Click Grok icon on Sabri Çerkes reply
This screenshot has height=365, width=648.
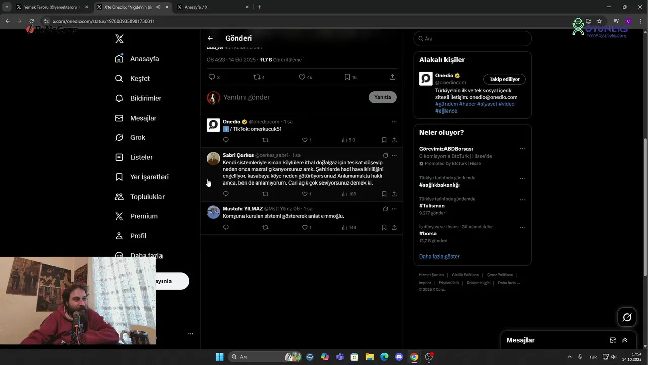(x=385, y=155)
